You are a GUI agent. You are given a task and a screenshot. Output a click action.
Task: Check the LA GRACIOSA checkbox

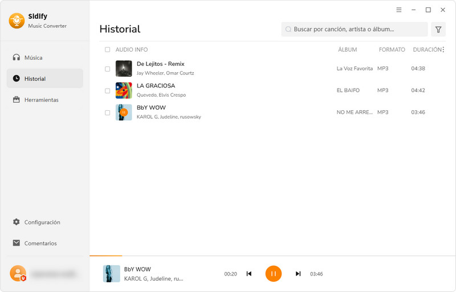[x=107, y=91]
